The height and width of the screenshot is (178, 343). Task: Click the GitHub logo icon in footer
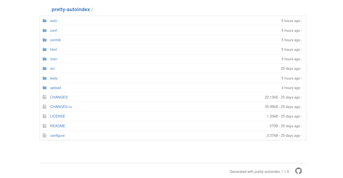pyautogui.click(x=299, y=171)
